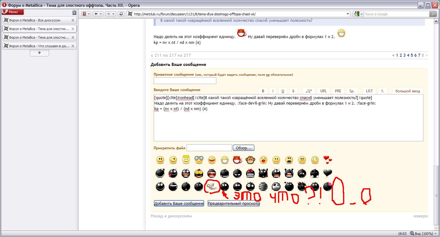Open the address bar history dropdown
Screen dimensions: 440x237
click(347, 14)
